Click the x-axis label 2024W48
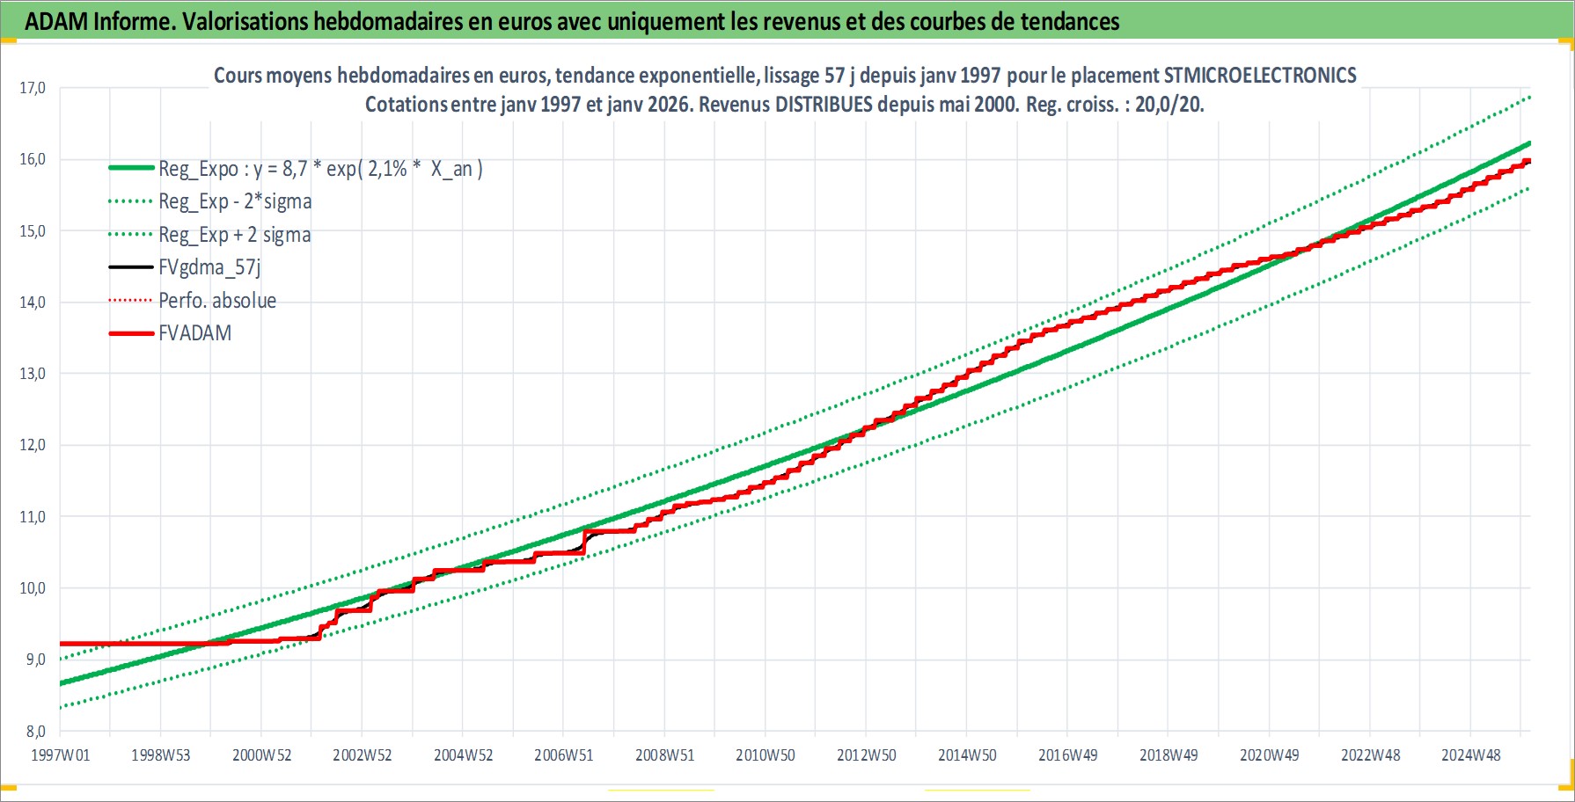Image resolution: width=1575 pixels, height=802 pixels. tap(1471, 755)
